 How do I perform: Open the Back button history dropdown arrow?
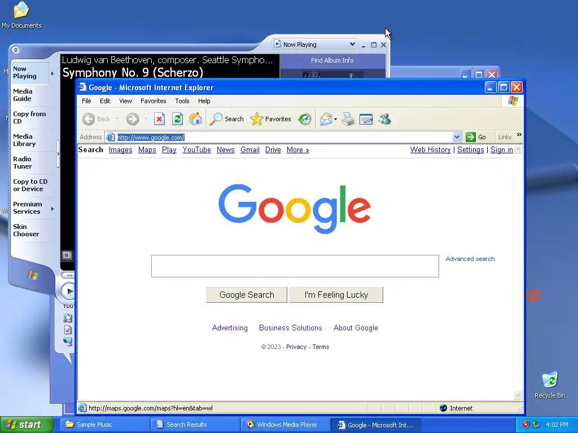[x=117, y=119]
